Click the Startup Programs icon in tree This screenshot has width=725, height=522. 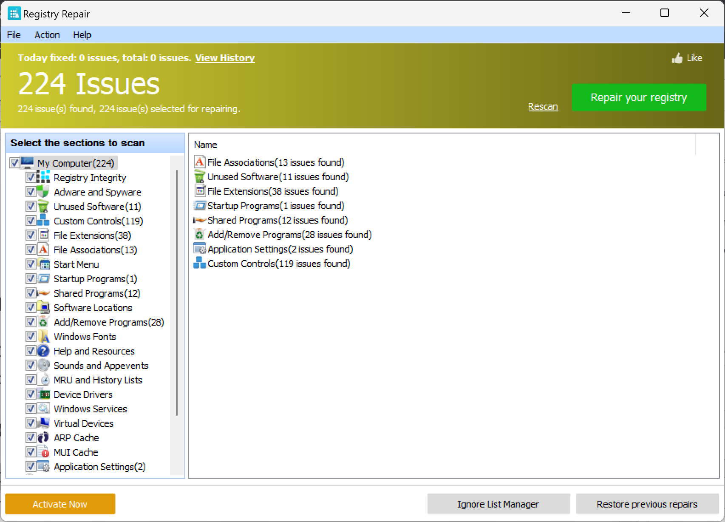pos(43,278)
